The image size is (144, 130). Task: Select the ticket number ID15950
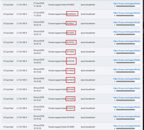70,52
